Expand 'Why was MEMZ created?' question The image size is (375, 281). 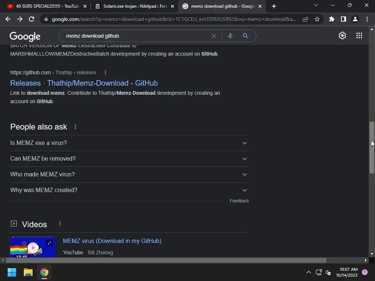click(x=129, y=190)
